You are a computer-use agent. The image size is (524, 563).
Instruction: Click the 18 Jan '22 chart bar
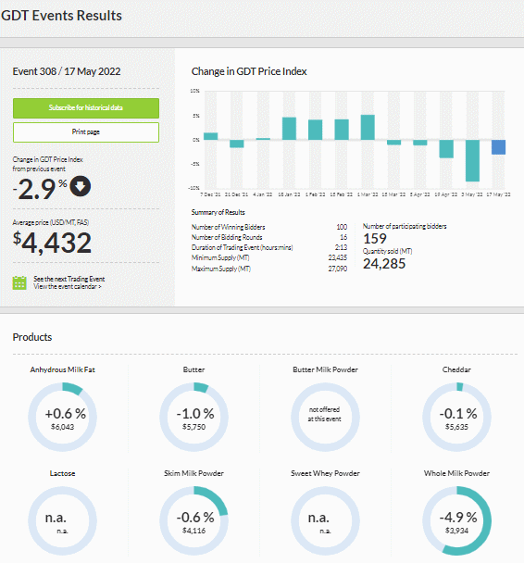pyautogui.click(x=289, y=129)
